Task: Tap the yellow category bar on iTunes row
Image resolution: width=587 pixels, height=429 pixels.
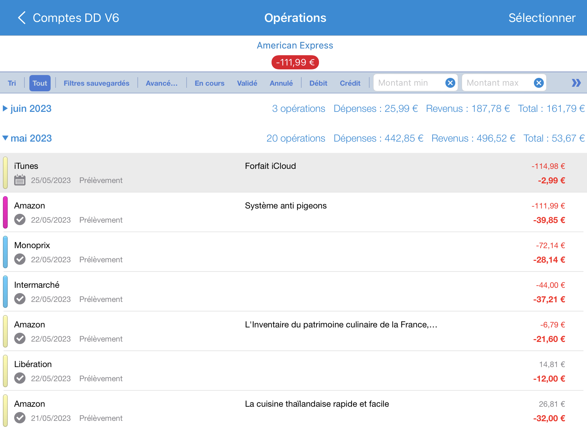Action: coord(5,173)
